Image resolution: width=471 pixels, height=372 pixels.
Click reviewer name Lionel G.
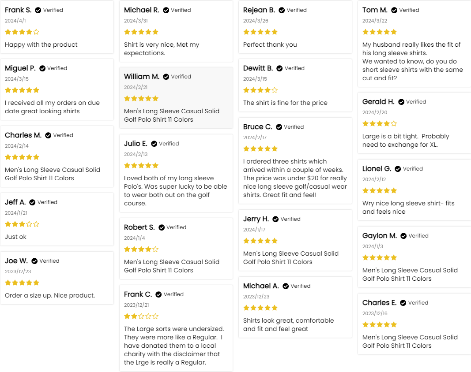click(377, 168)
